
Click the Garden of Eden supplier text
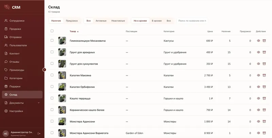[x=134, y=133]
